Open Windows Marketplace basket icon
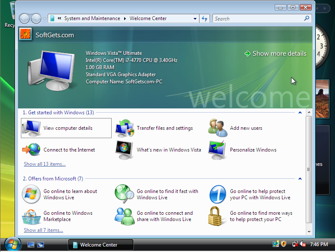The width and height of the screenshot is (335, 252). (31, 217)
